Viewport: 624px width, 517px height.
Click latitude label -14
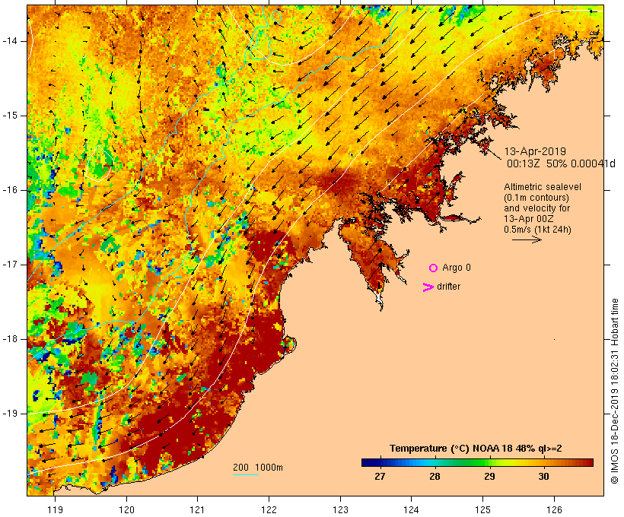point(10,41)
